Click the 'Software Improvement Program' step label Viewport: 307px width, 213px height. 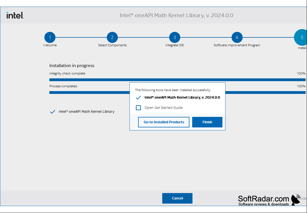(237, 45)
